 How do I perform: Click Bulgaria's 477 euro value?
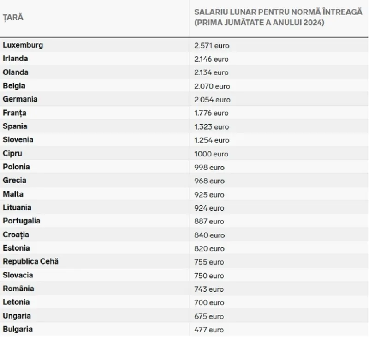tap(209, 330)
